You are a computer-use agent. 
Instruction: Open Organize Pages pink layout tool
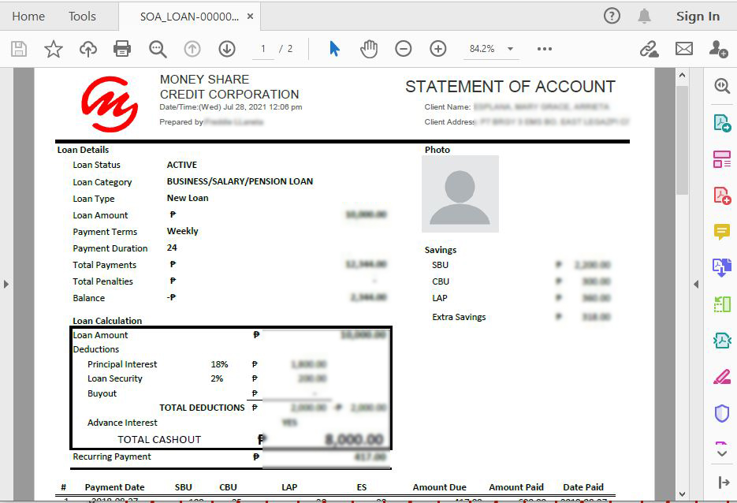722,159
